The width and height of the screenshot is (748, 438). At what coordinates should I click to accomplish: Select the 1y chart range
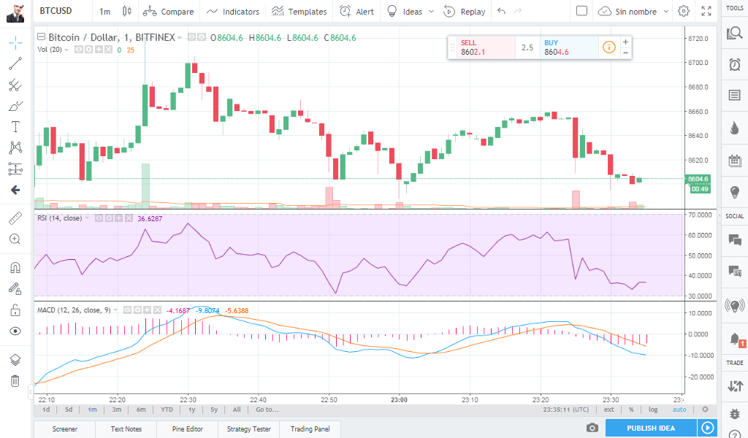pos(189,410)
